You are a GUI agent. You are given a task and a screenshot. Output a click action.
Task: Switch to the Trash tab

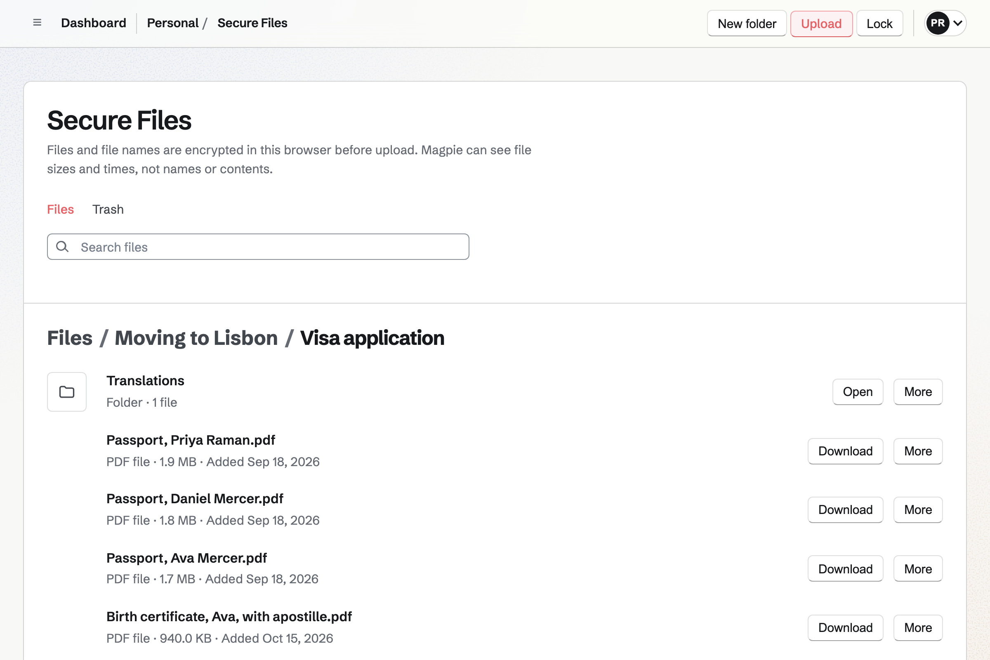[108, 209]
